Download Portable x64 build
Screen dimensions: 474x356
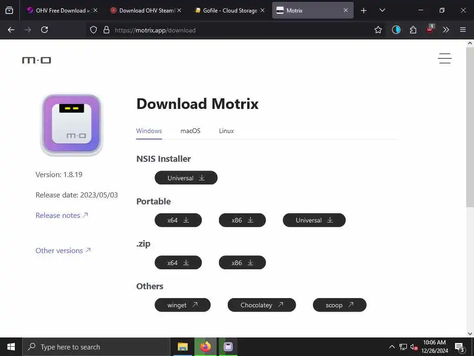[x=178, y=220]
